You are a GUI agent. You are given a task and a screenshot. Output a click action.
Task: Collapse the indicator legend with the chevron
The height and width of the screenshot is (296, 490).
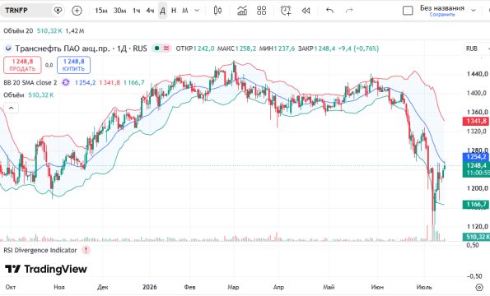click(11, 109)
